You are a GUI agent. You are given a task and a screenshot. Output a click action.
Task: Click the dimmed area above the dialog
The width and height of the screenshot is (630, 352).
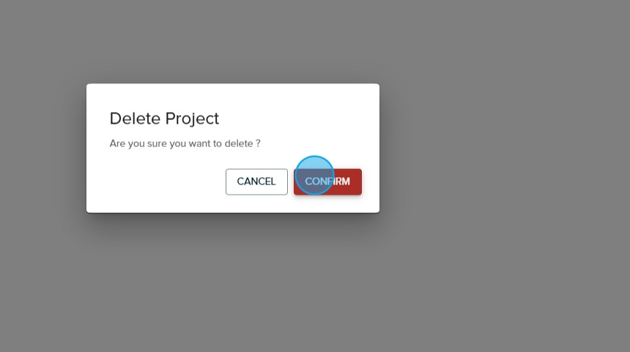click(x=233, y=42)
